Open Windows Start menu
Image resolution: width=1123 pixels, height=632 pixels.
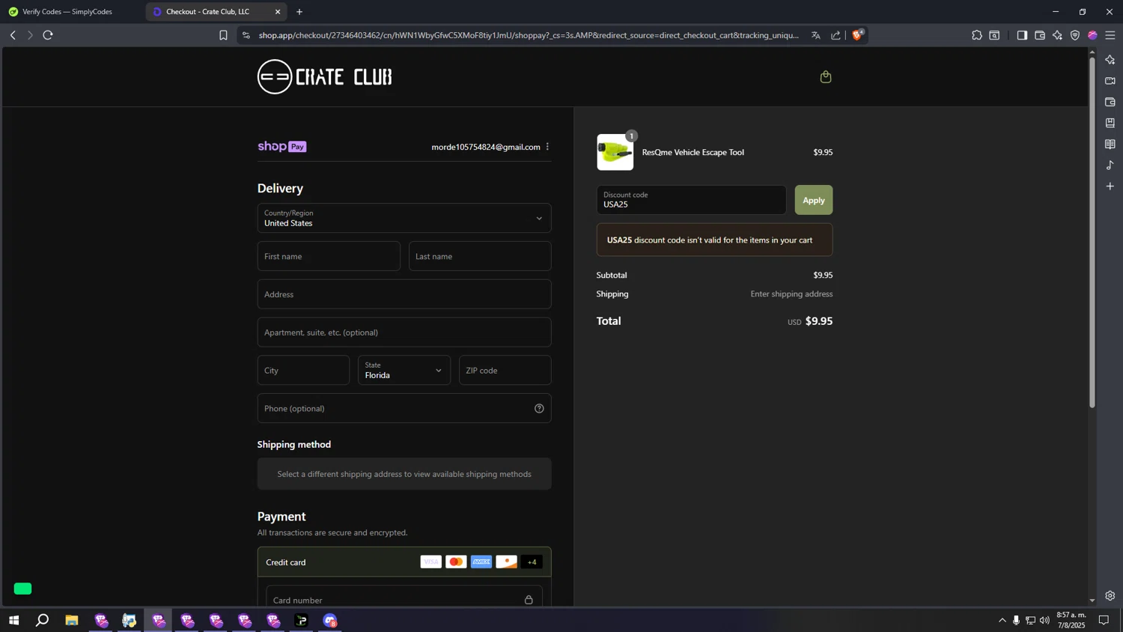[13, 620]
